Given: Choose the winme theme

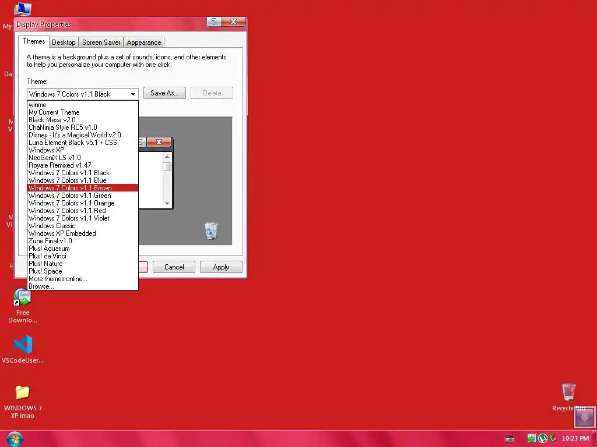Looking at the screenshot, I should pyautogui.click(x=83, y=105).
